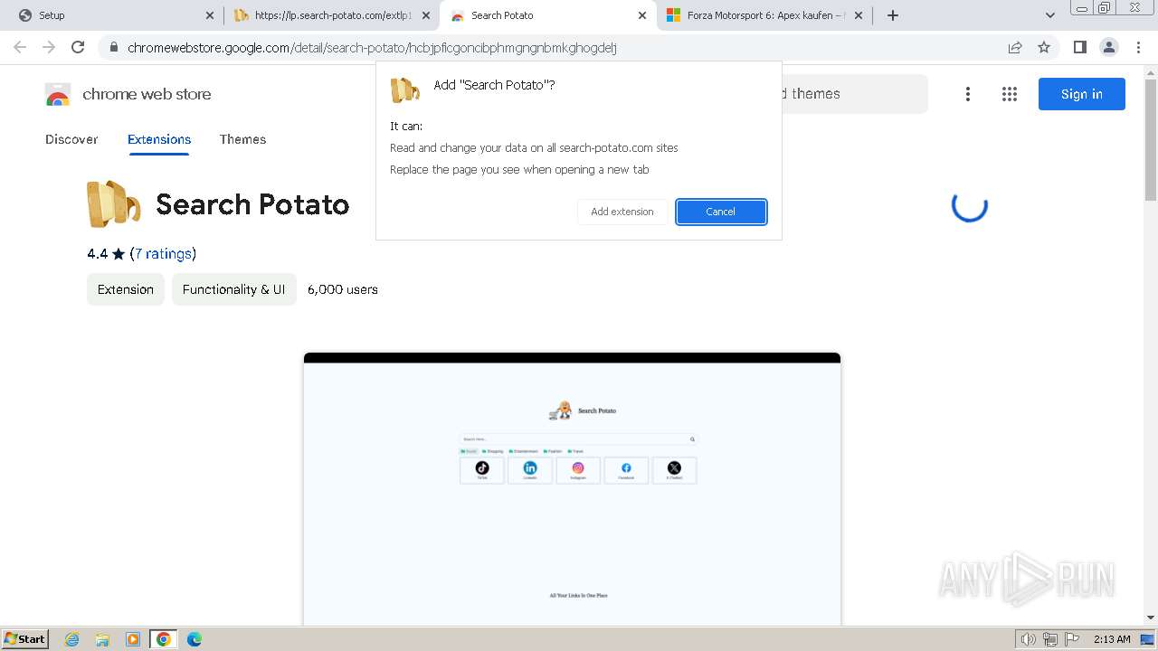Open a new browser tab

(x=893, y=15)
